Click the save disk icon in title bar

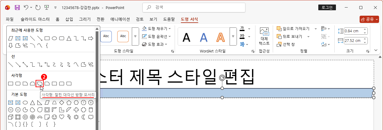[17, 8]
